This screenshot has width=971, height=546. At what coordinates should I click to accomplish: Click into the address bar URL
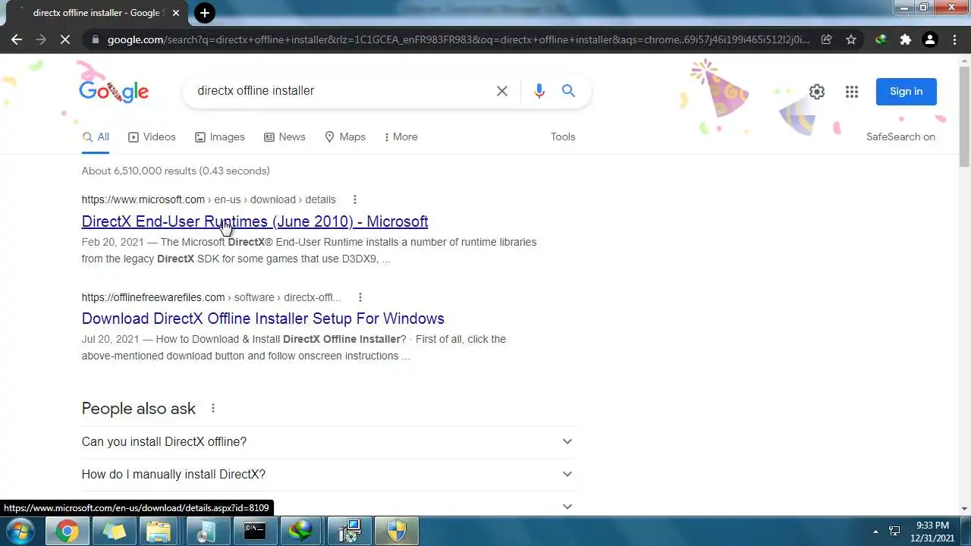pyautogui.click(x=458, y=39)
